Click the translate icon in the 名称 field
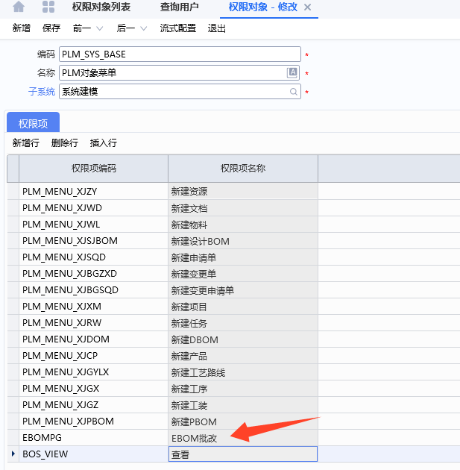 [293, 73]
